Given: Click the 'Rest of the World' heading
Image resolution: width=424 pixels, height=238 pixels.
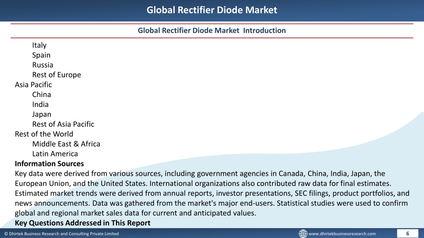Looking at the screenshot, I should tap(44, 134).
